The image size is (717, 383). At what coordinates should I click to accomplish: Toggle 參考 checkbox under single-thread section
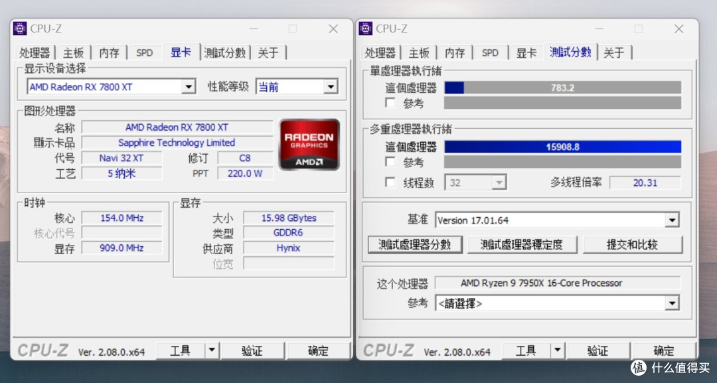[x=390, y=103]
